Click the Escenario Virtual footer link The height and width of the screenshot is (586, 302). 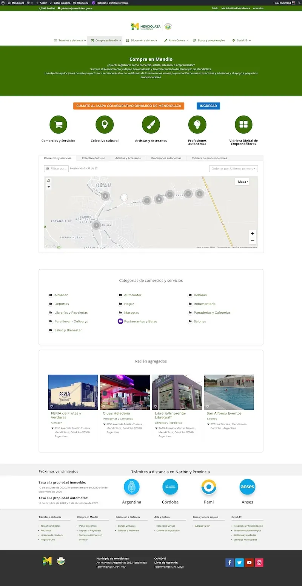[166, 526]
